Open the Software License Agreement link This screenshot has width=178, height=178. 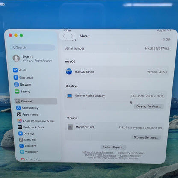(98, 152)
